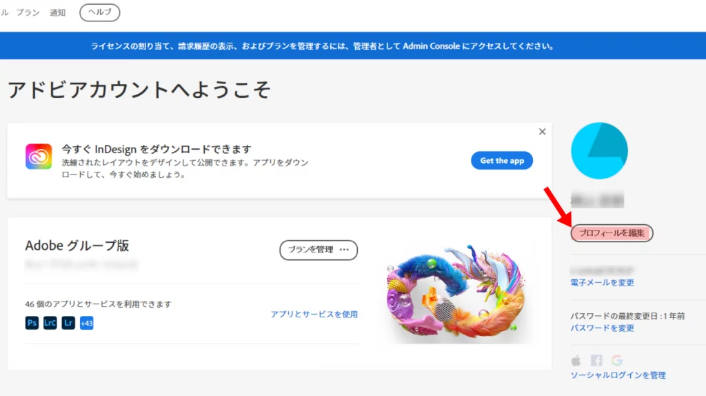Click the +43 more apps badge
The width and height of the screenshot is (706, 396).
(86, 323)
